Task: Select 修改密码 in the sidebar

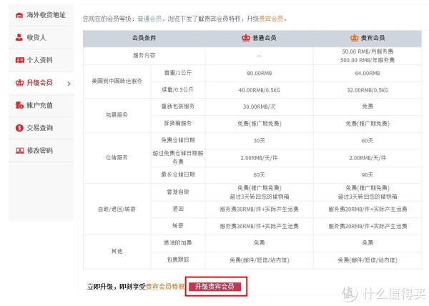Action: tap(41, 150)
